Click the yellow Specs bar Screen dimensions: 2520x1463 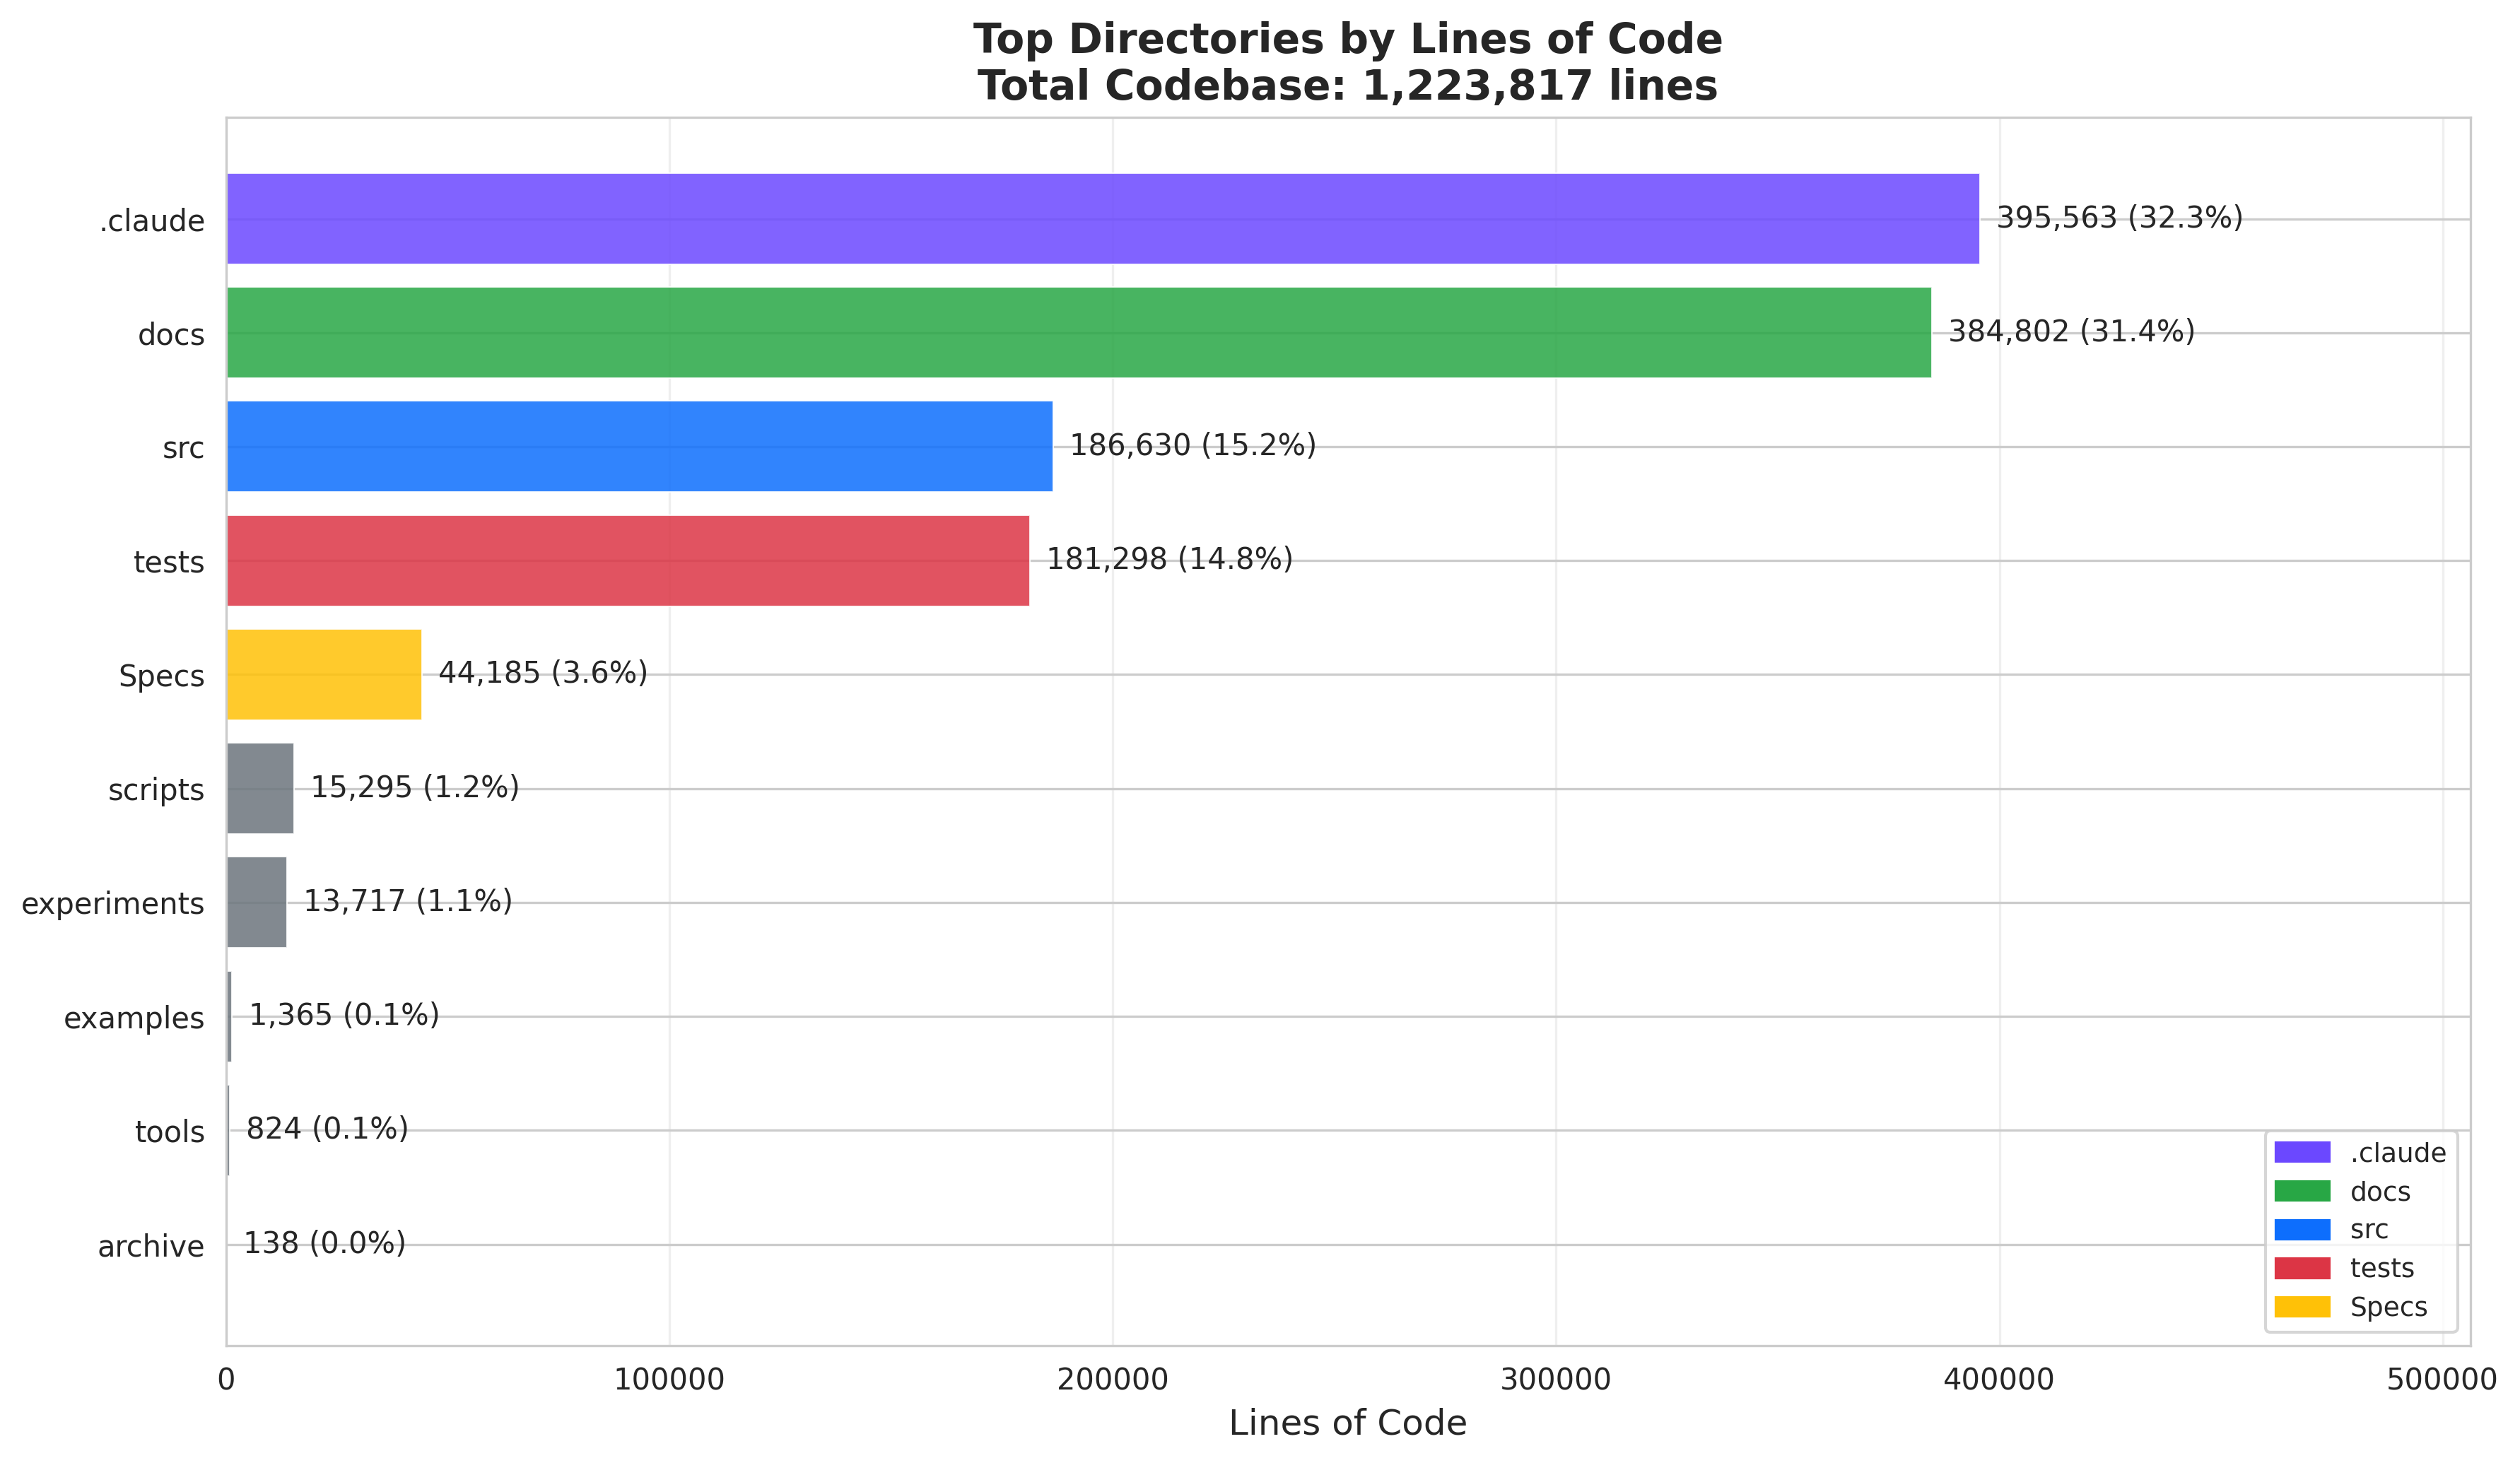(x=323, y=675)
